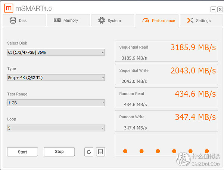
Task: Click the 434.6 MB/s large value
Action: 195,94
